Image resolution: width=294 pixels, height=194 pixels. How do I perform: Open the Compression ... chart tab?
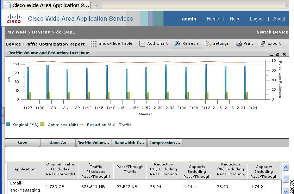pos(165,143)
